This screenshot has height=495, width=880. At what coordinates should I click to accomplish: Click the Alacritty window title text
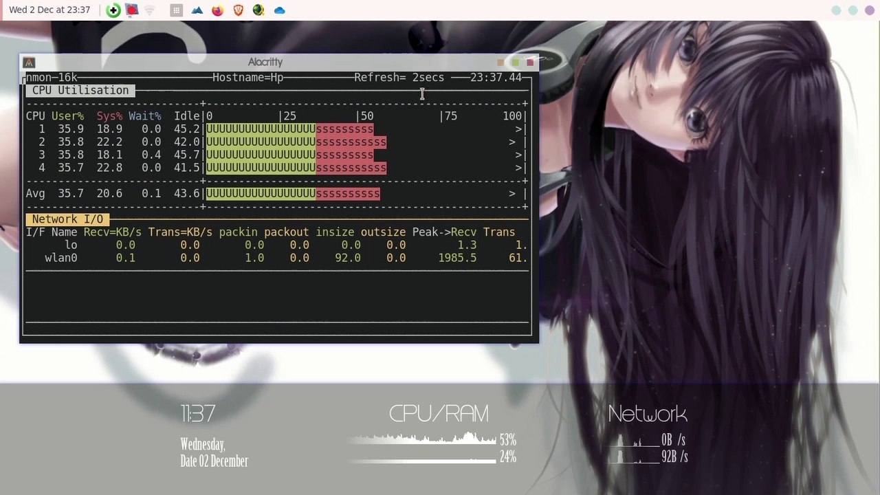tap(265, 63)
